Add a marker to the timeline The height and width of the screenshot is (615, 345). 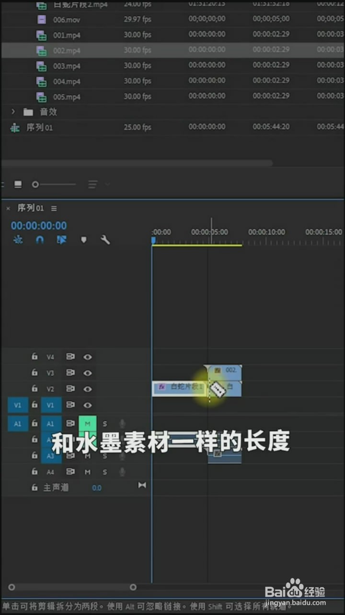(x=84, y=240)
